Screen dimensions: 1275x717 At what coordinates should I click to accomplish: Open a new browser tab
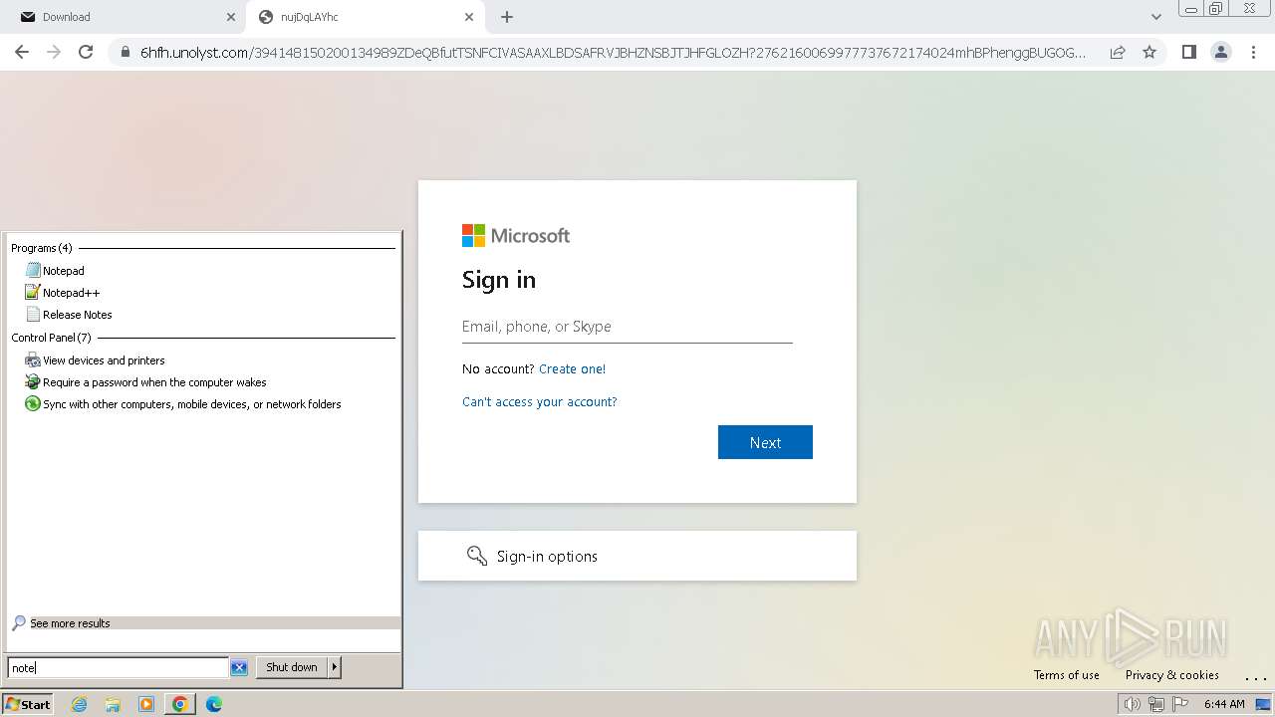tap(507, 17)
